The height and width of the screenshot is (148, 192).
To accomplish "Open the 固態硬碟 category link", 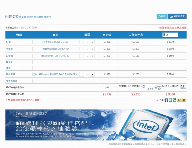I will [10, 74].
